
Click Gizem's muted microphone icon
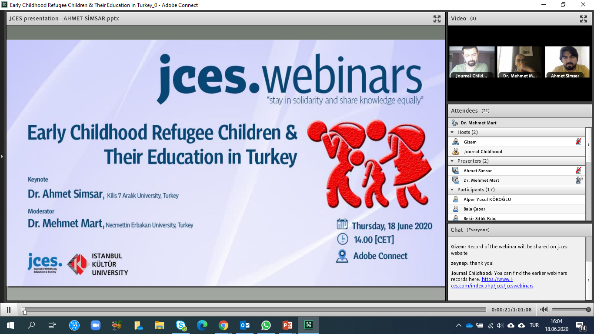click(578, 142)
